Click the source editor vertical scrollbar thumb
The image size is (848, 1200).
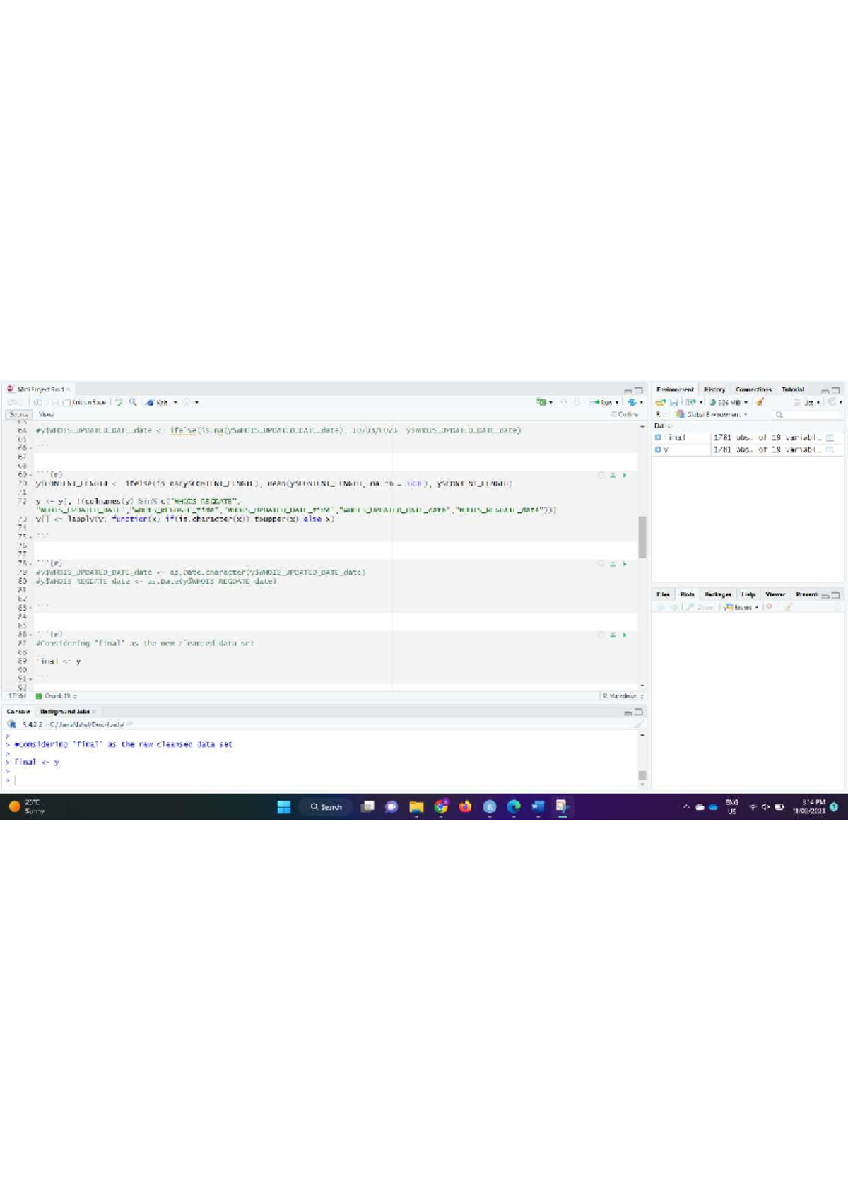pos(642,536)
